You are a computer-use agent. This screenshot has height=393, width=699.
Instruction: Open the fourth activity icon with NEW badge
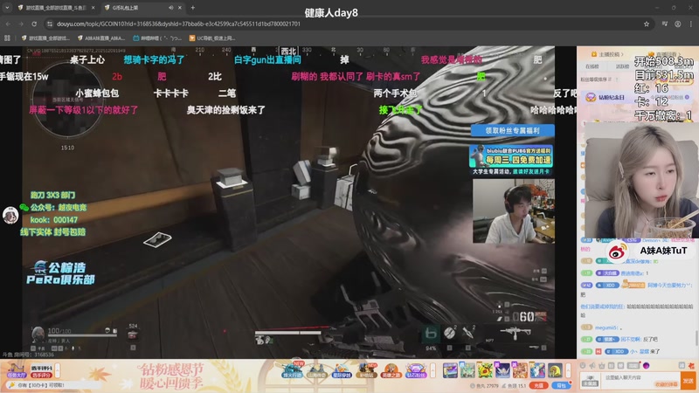(366, 370)
